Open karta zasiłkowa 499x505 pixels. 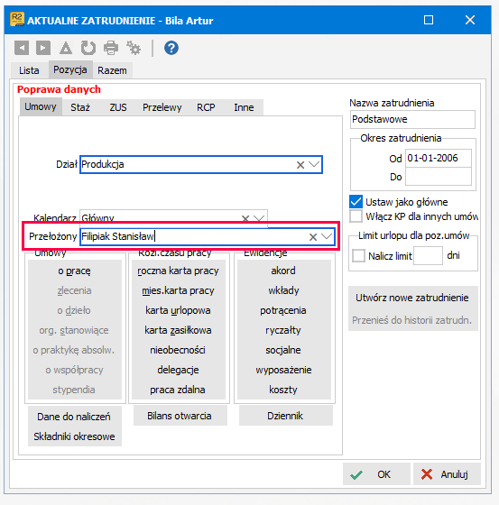tap(178, 330)
